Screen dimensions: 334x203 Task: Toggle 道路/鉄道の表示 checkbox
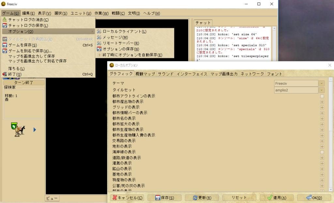pyautogui.click(x=322, y=158)
